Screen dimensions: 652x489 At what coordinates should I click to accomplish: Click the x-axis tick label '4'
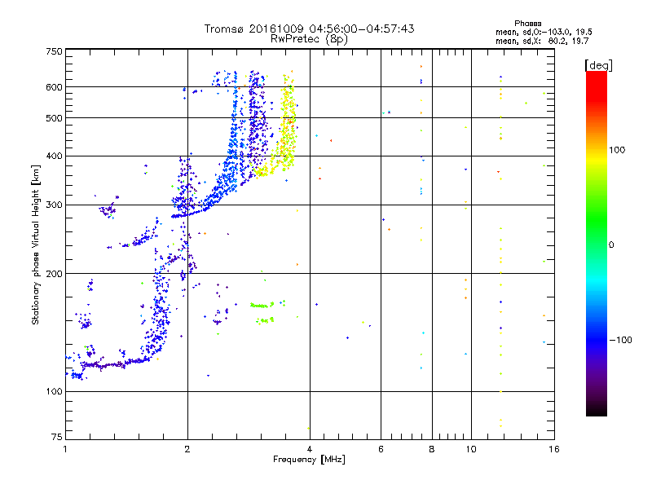(x=310, y=449)
